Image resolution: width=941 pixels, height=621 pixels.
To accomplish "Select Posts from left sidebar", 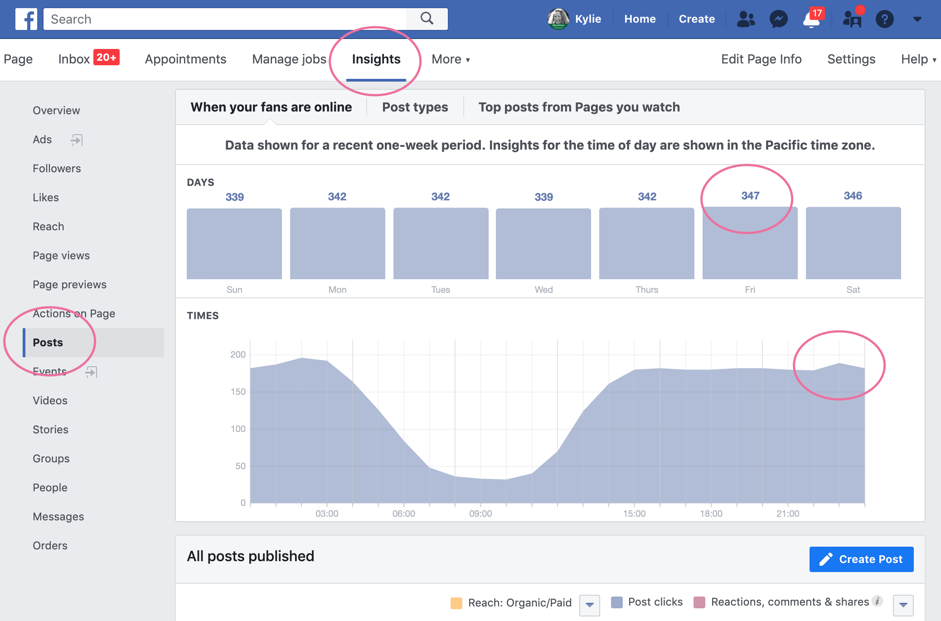I will pyautogui.click(x=49, y=342).
